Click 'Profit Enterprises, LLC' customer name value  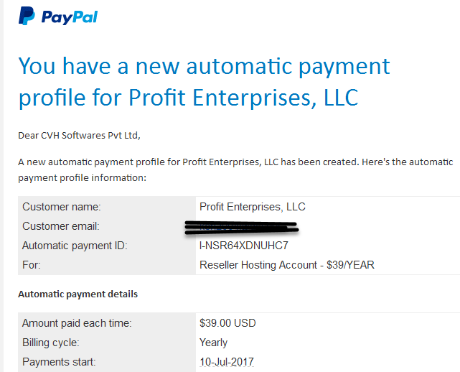click(x=253, y=207)
